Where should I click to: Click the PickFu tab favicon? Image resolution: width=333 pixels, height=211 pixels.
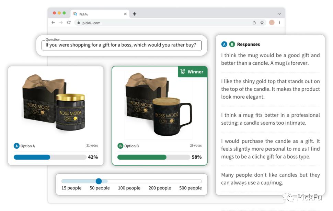(x=75, y=14)
